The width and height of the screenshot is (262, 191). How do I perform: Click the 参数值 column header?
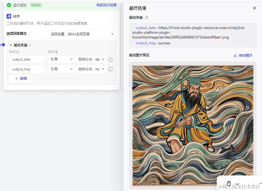[x=53, y=52]
